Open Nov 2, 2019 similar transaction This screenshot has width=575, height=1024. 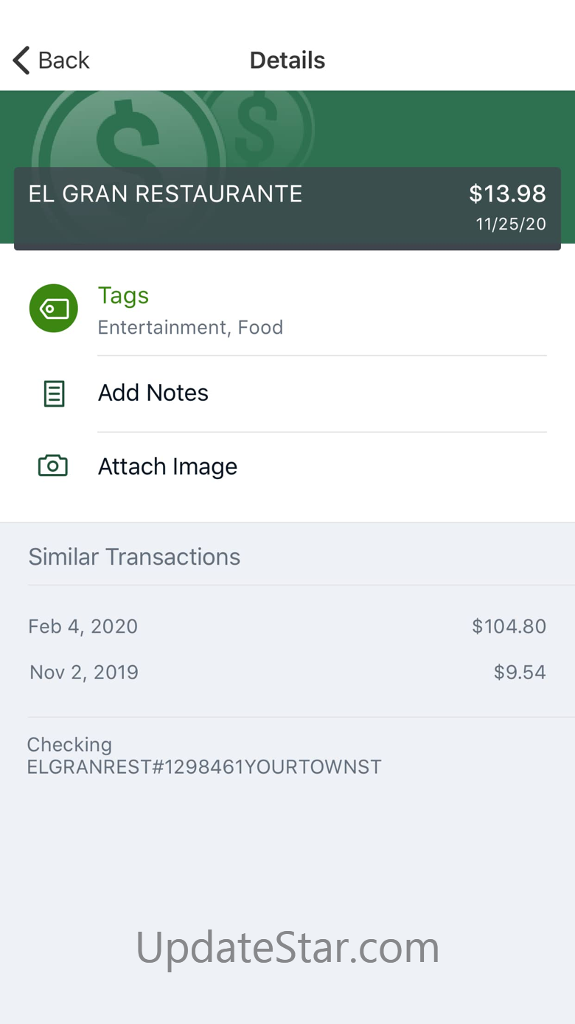(x=287, y=673)
